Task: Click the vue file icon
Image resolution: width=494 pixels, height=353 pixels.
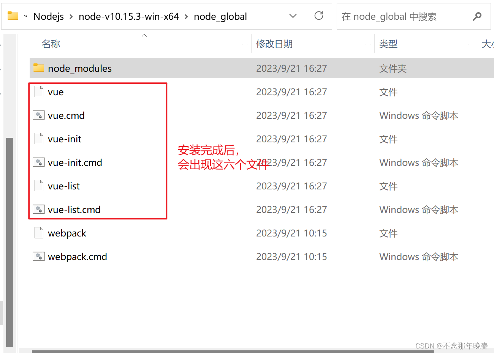Action: pos(39,92)
